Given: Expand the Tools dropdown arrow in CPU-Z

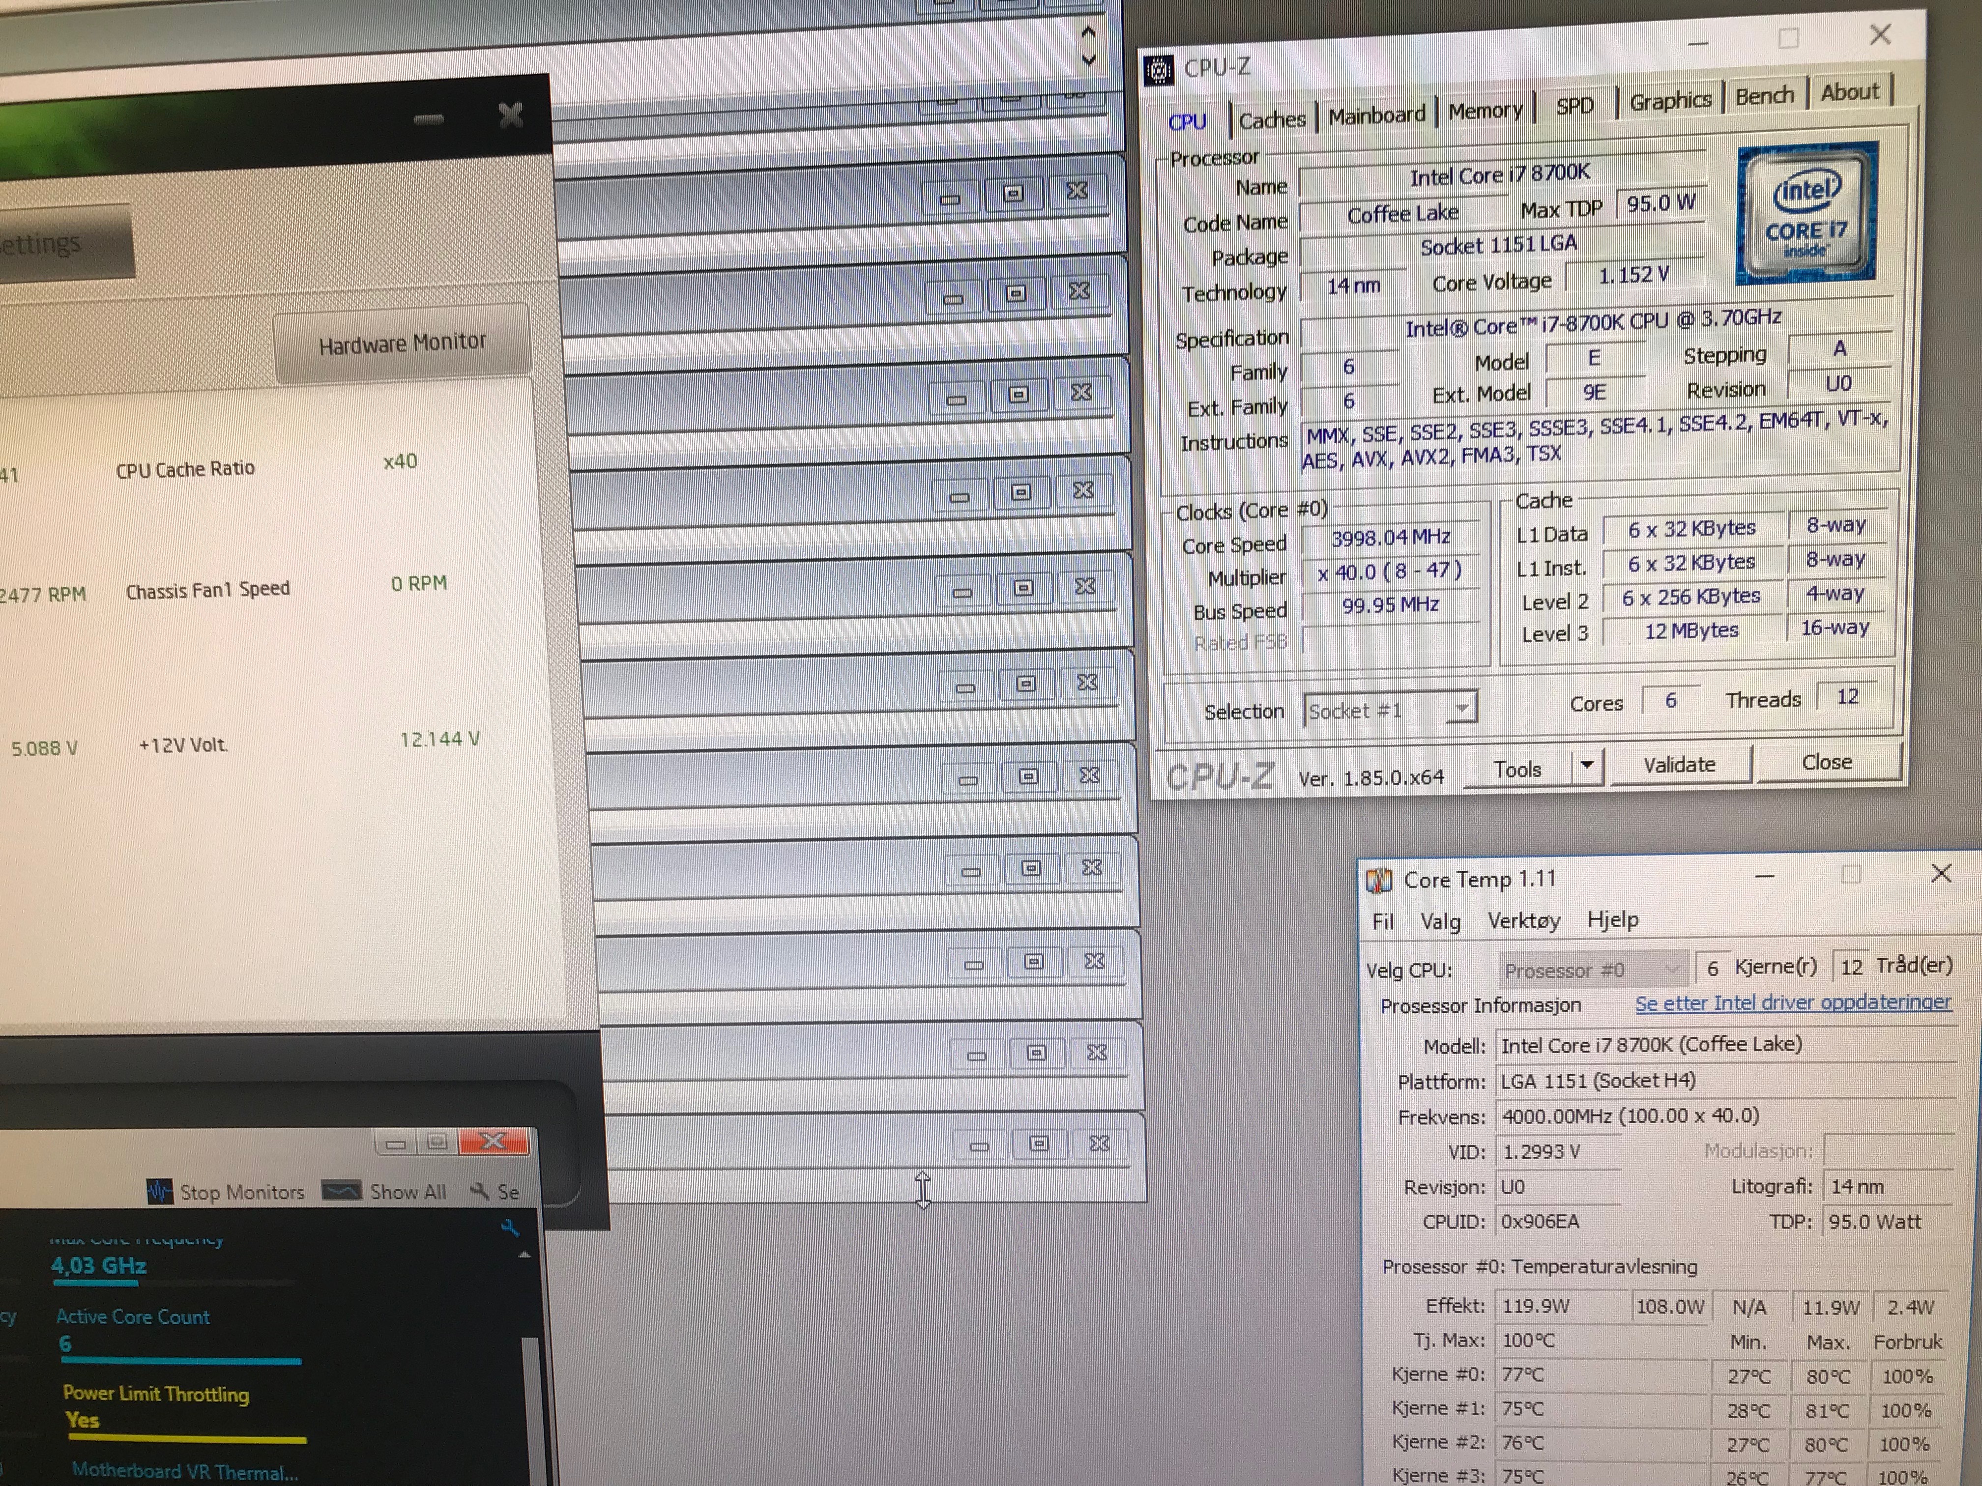Looking at the screenshot, I should 1587,766.
